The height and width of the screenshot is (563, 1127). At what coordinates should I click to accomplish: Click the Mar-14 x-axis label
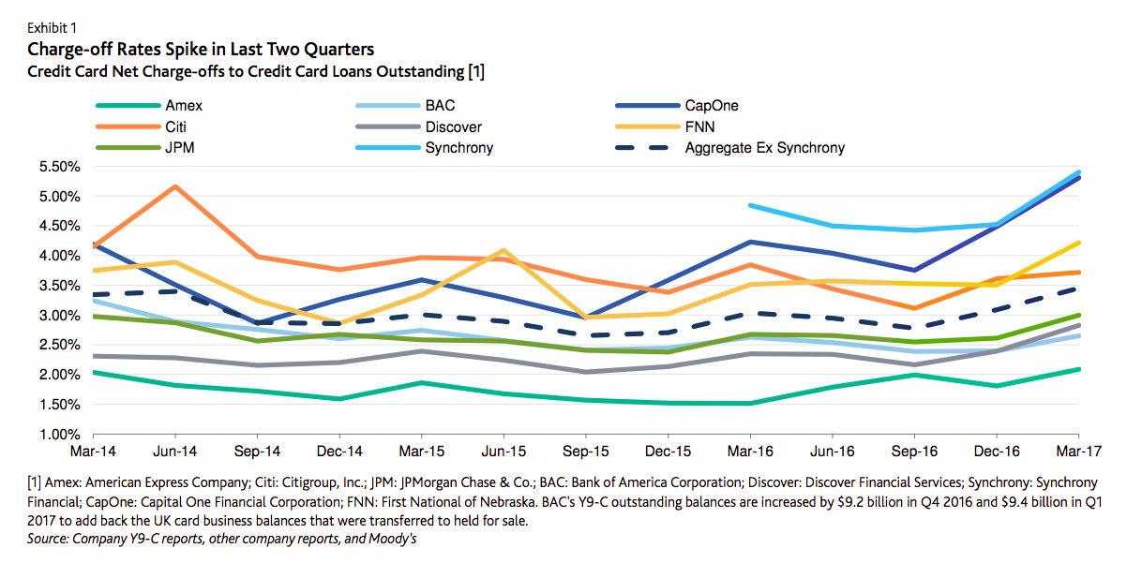click(x=91, y=452)
